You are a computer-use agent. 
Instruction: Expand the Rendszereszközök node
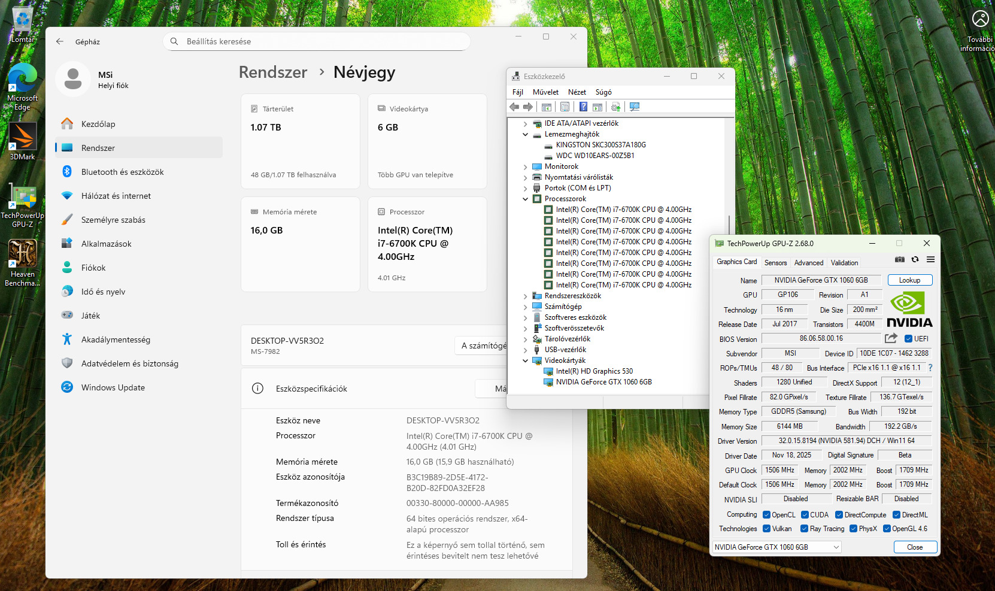tap(526, 296)
